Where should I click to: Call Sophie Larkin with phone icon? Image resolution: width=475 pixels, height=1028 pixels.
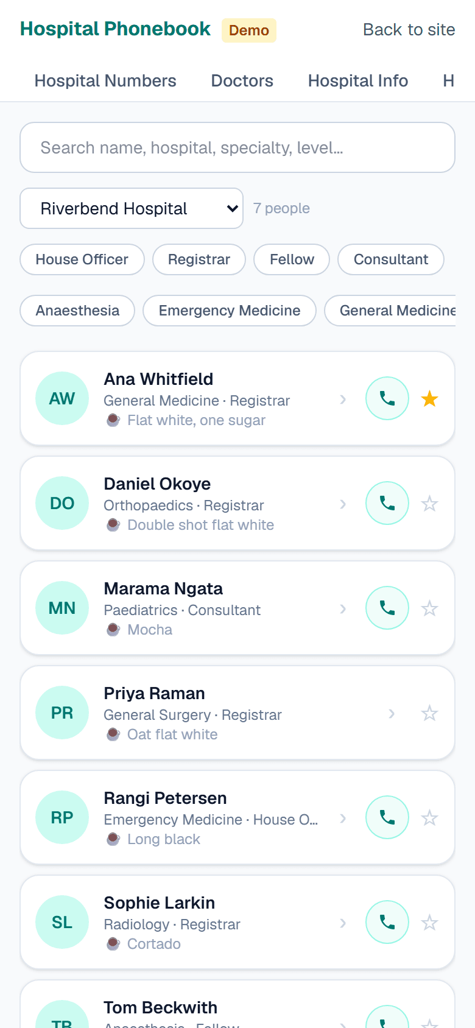click(x=387, y=922)
